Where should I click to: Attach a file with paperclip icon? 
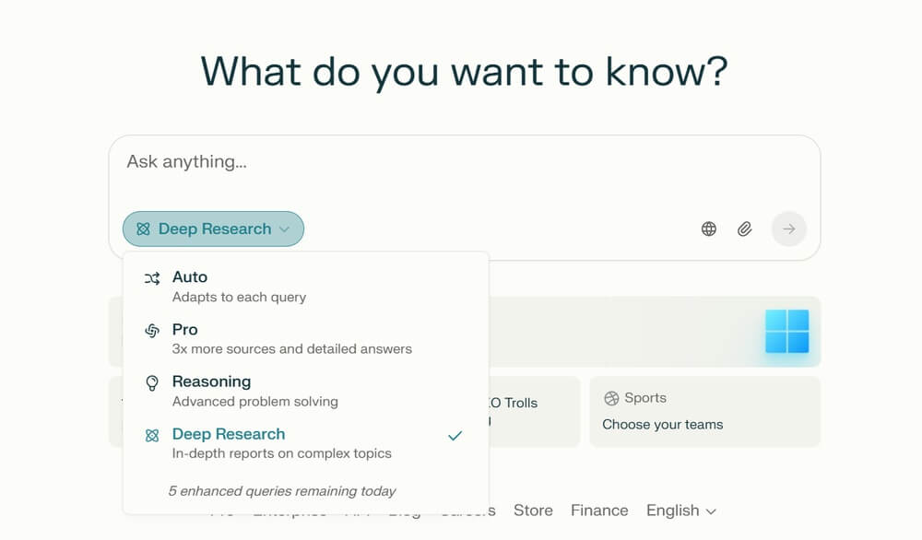tap(744, 229)
